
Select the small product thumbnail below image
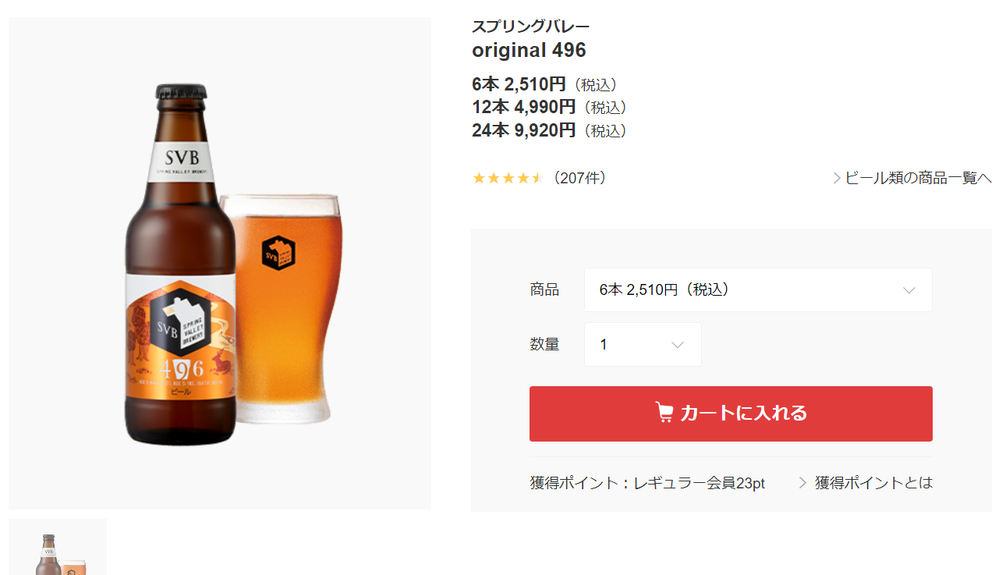58,547
